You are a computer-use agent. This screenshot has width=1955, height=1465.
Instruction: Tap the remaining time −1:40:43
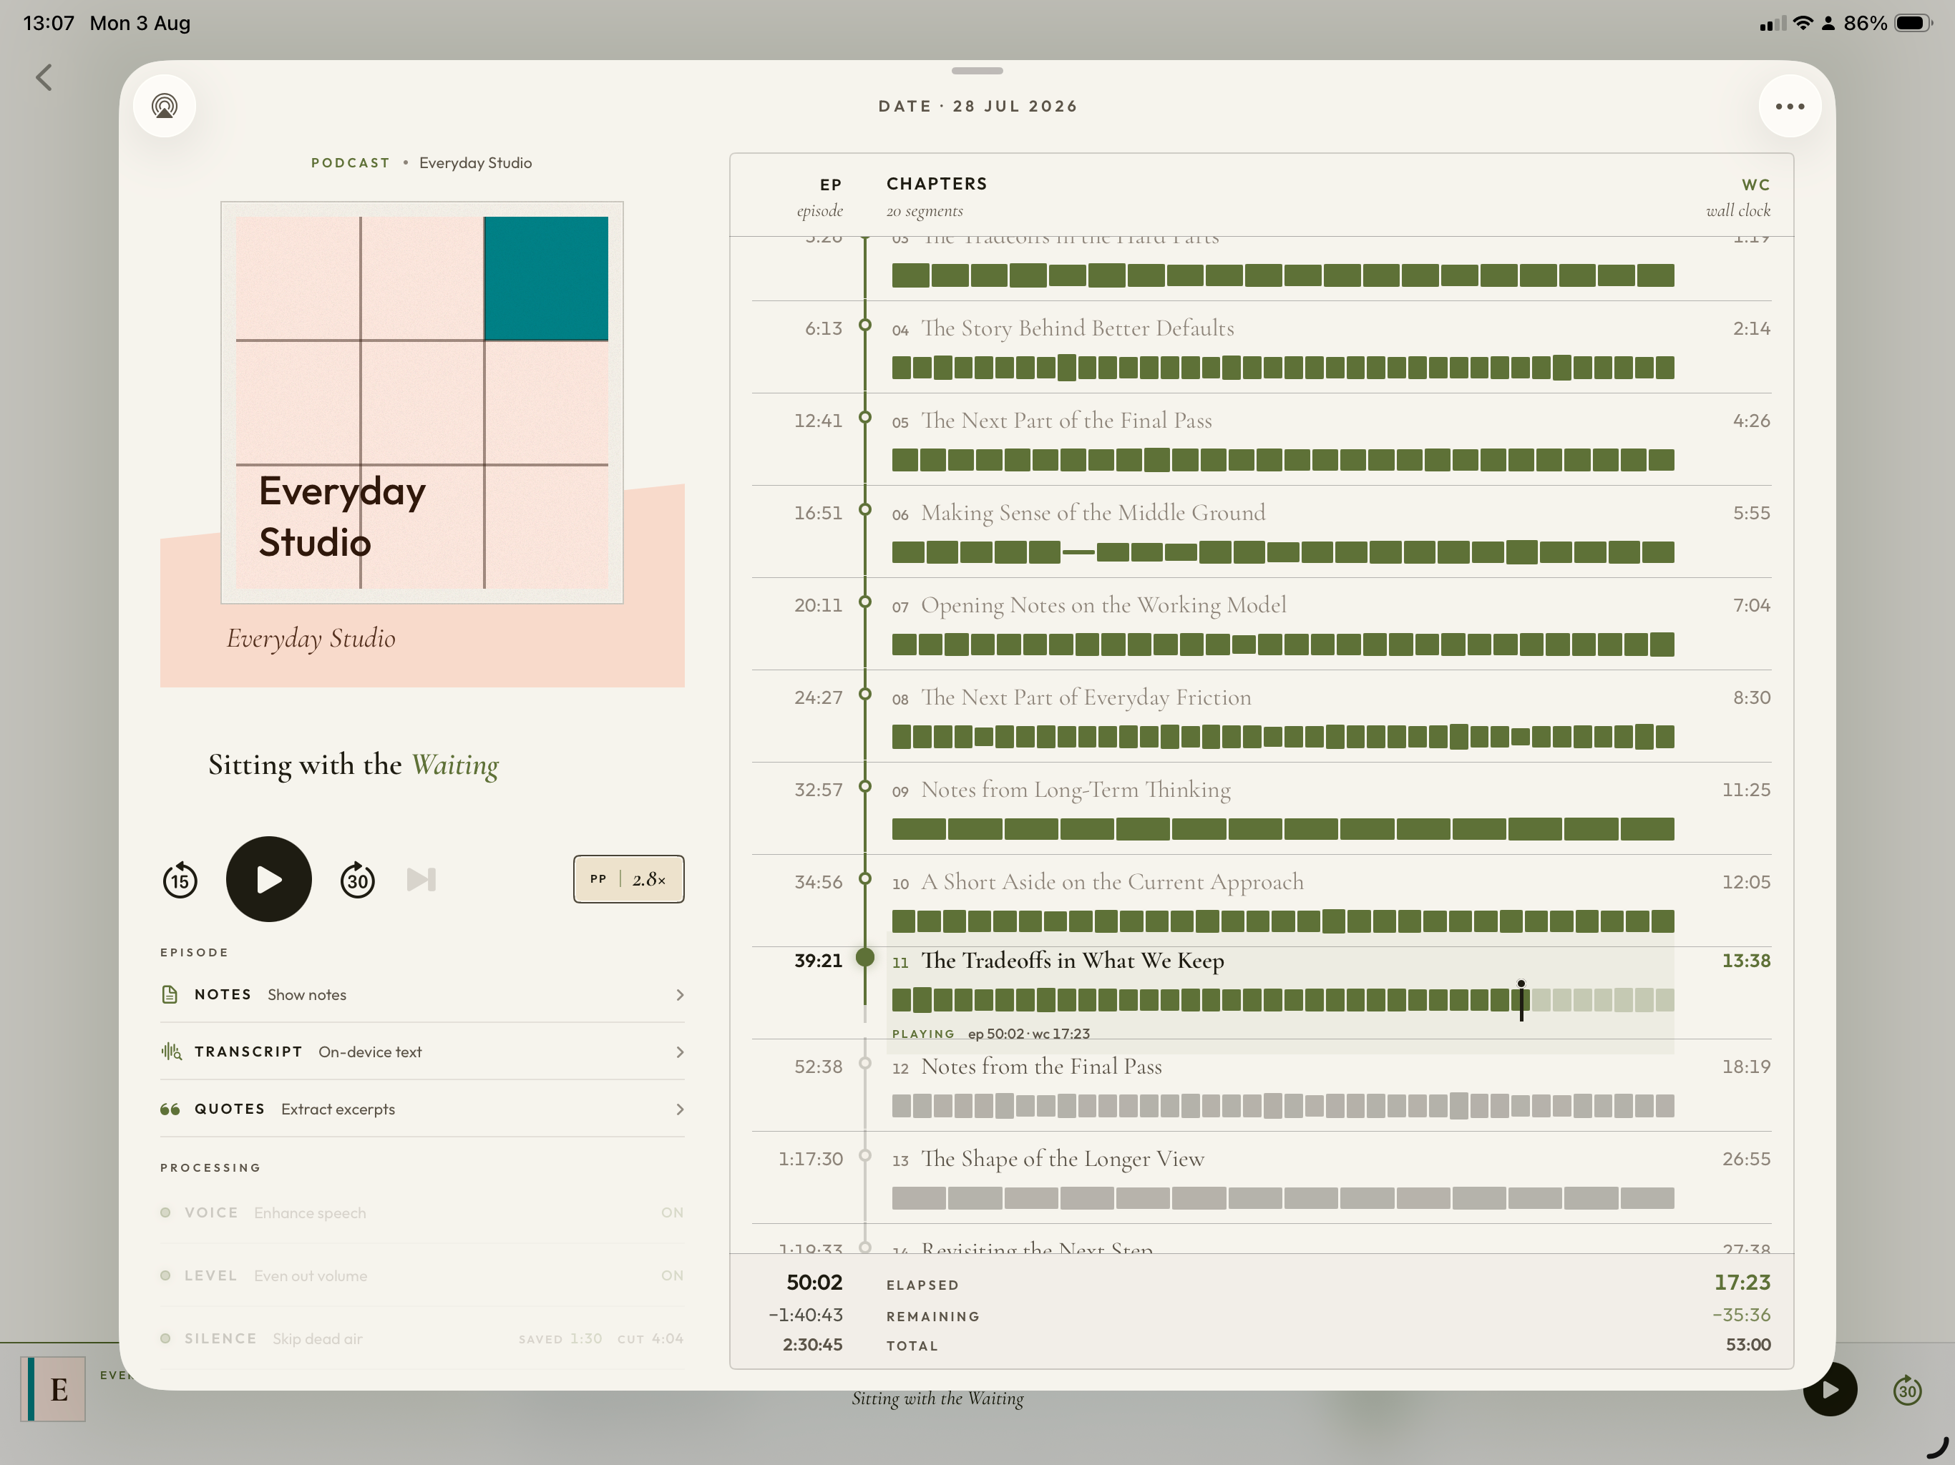click(805, 1315)
